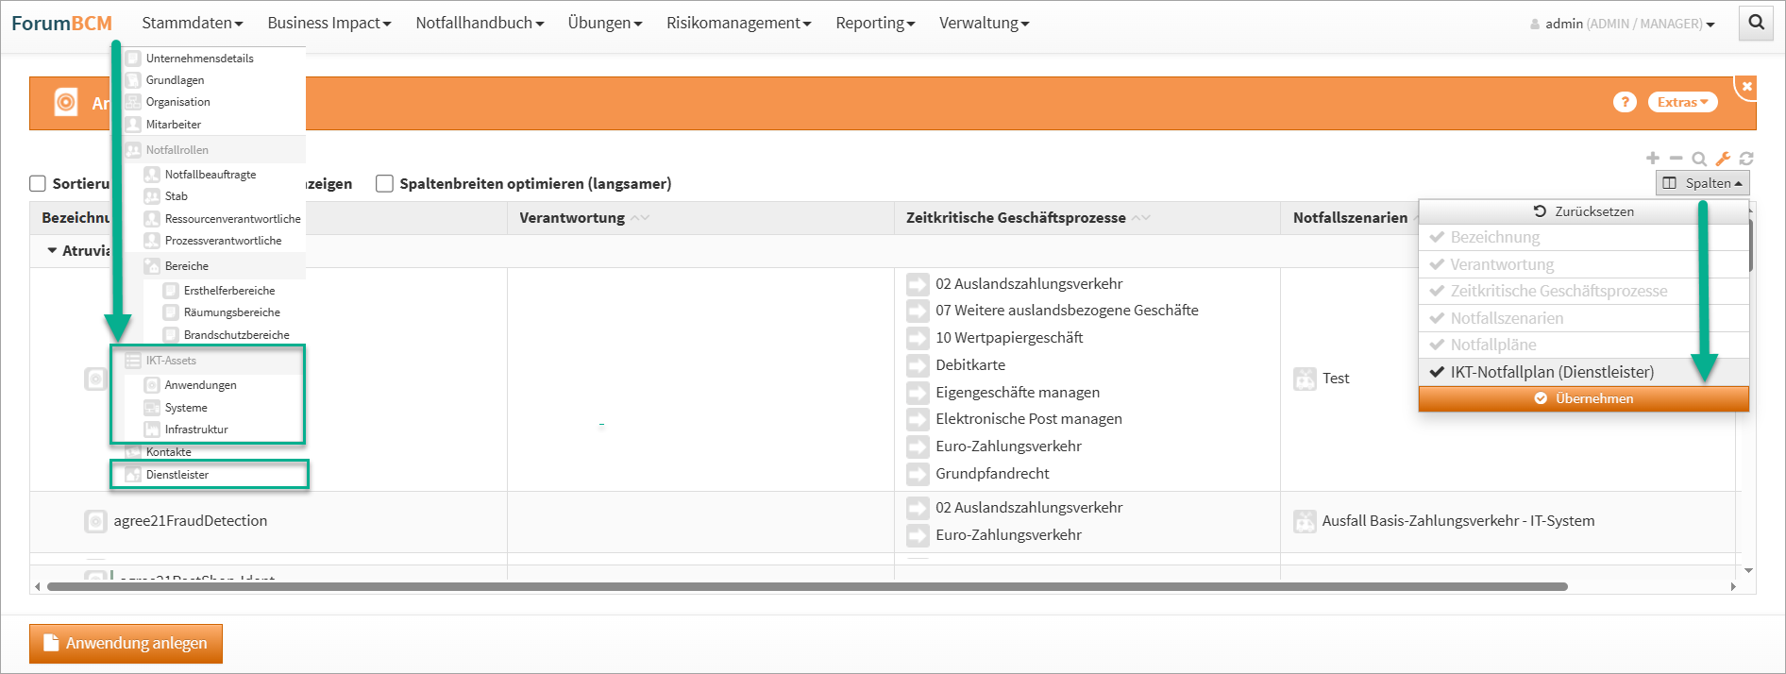
Task: Open the Extras dropdown
Action: point(1681,102)
